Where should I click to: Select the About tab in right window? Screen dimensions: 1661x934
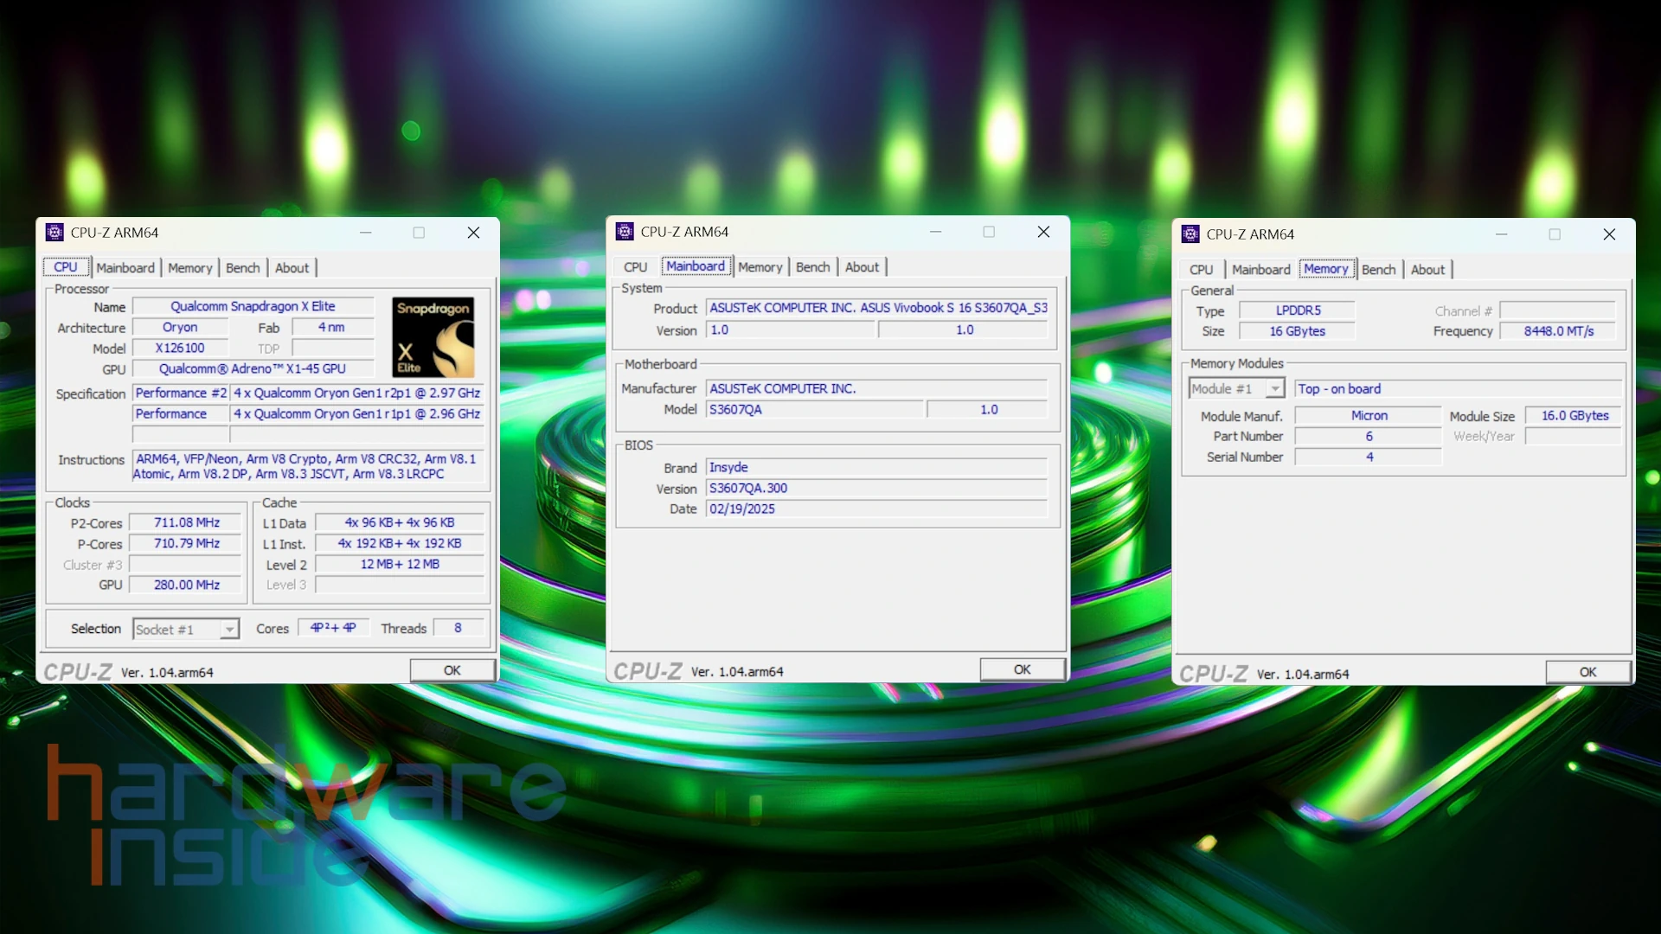[1427, 270]
